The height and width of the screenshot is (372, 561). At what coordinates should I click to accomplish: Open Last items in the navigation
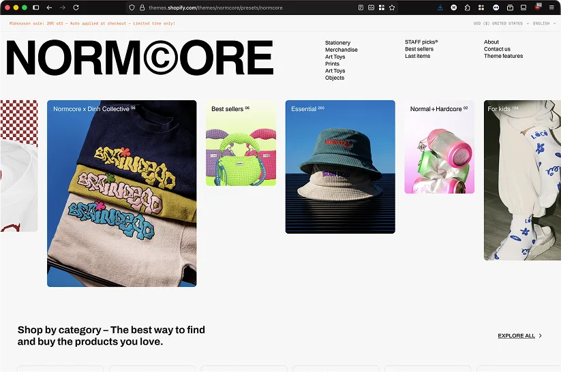[x=418, y=56]
